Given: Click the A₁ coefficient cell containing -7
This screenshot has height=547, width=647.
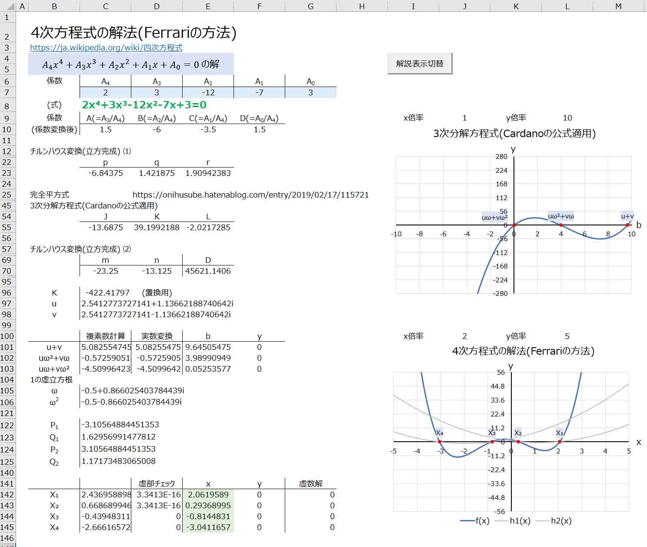Looking at the screenshot, I should (x=259, y=93).
